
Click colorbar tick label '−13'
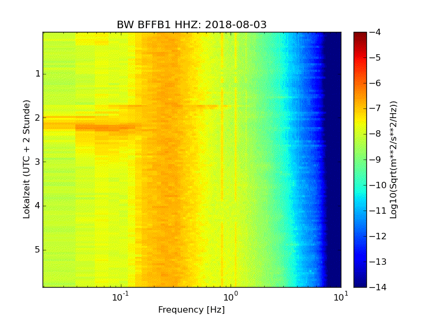coord(378,262)
